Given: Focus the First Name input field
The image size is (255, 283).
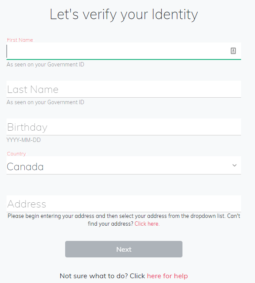Looking at the screenshot, I should pos(124,51).
